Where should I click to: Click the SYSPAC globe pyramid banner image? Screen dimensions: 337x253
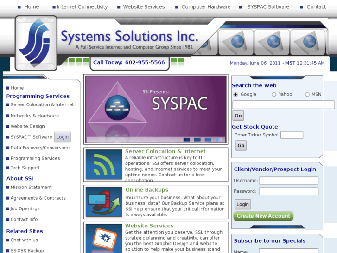[156, 110]
